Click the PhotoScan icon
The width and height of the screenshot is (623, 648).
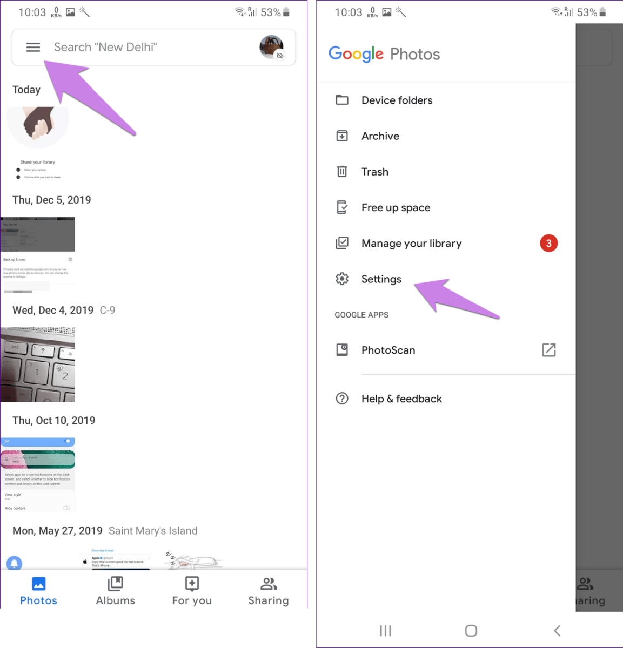coord(342,350)
